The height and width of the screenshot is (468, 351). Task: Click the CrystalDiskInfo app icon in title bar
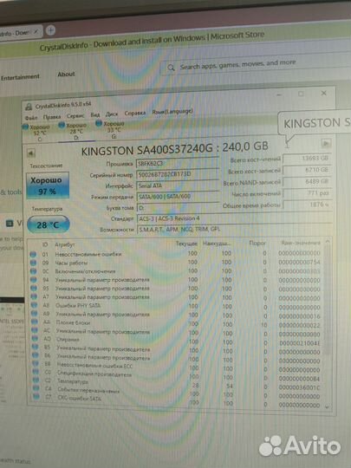pyautogui.click(x=29, y=107)
